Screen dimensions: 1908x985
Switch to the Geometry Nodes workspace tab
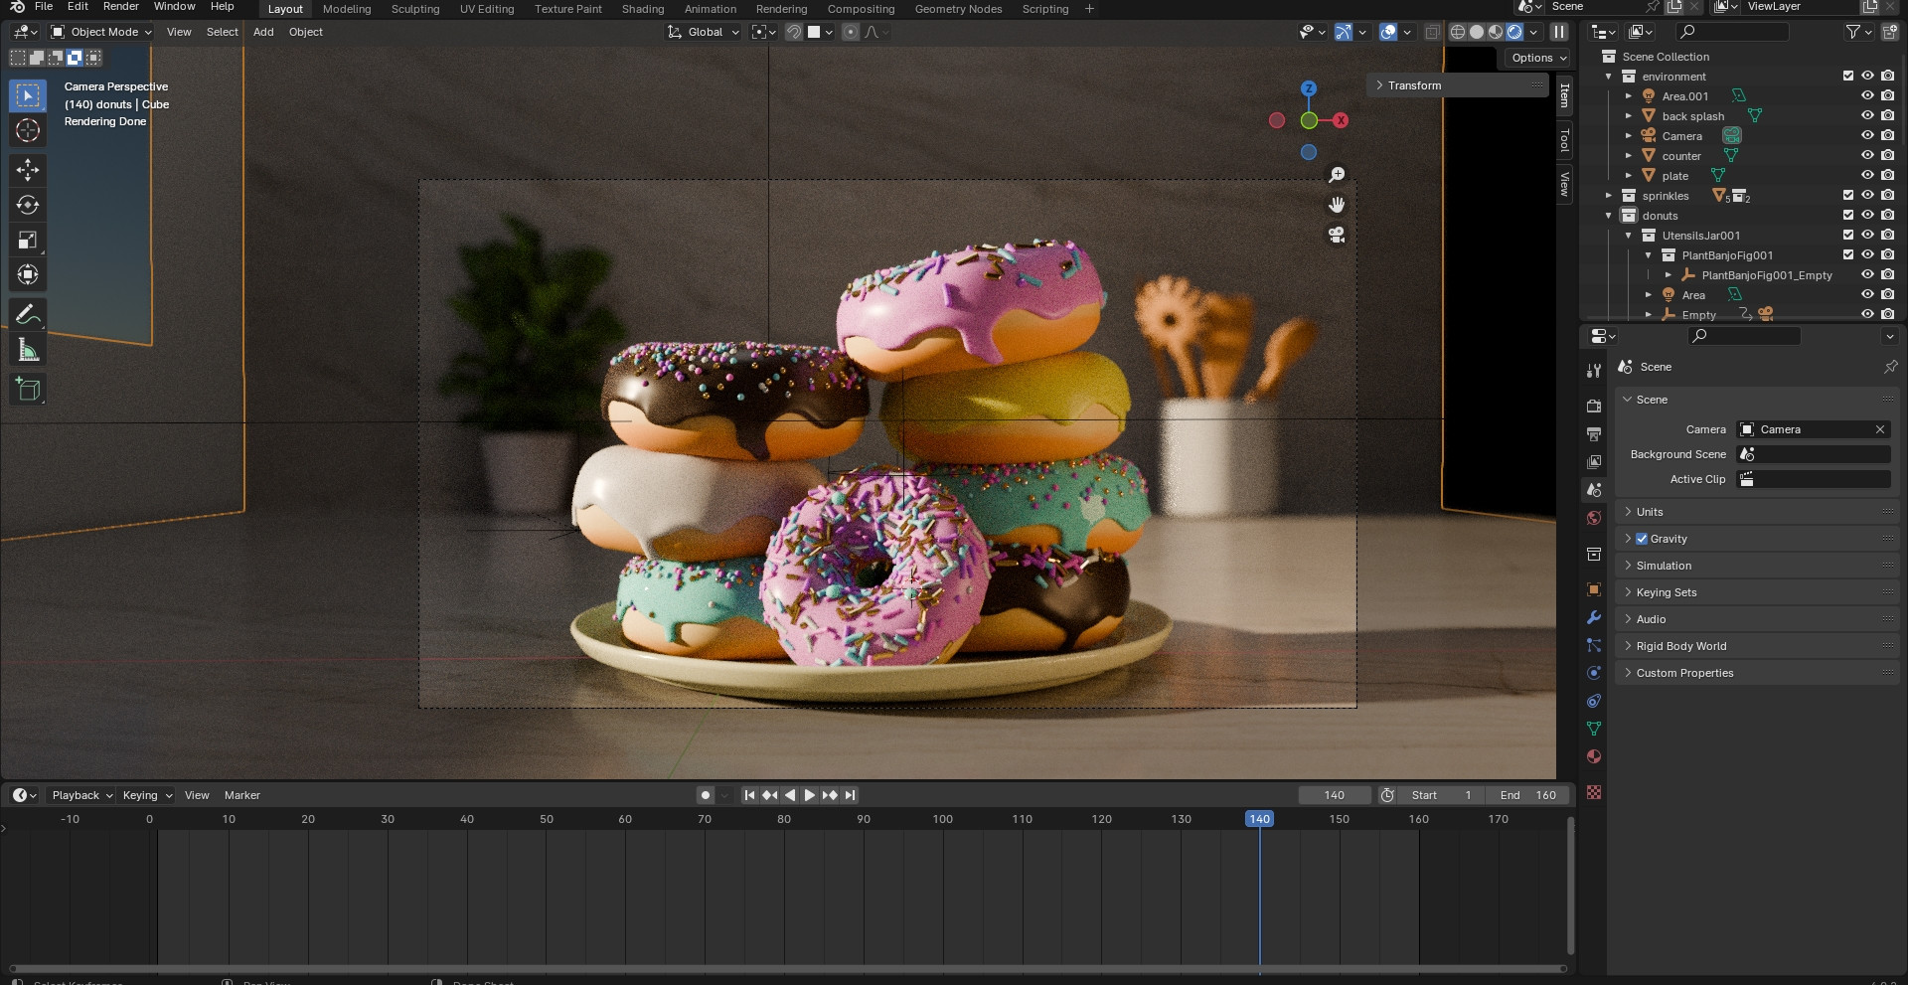pyautogui.click(x=958, y=9)
